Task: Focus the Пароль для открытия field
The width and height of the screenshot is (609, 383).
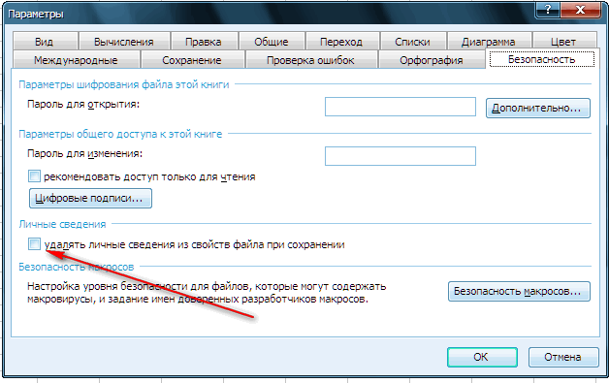Action: 401,107
